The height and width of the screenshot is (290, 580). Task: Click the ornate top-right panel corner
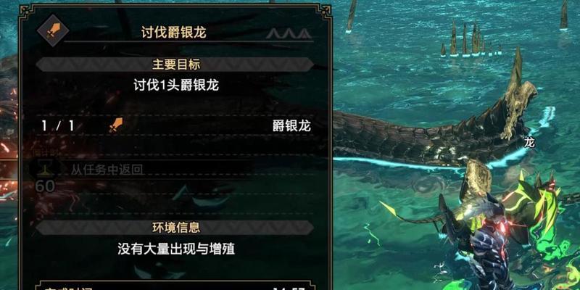326,10
